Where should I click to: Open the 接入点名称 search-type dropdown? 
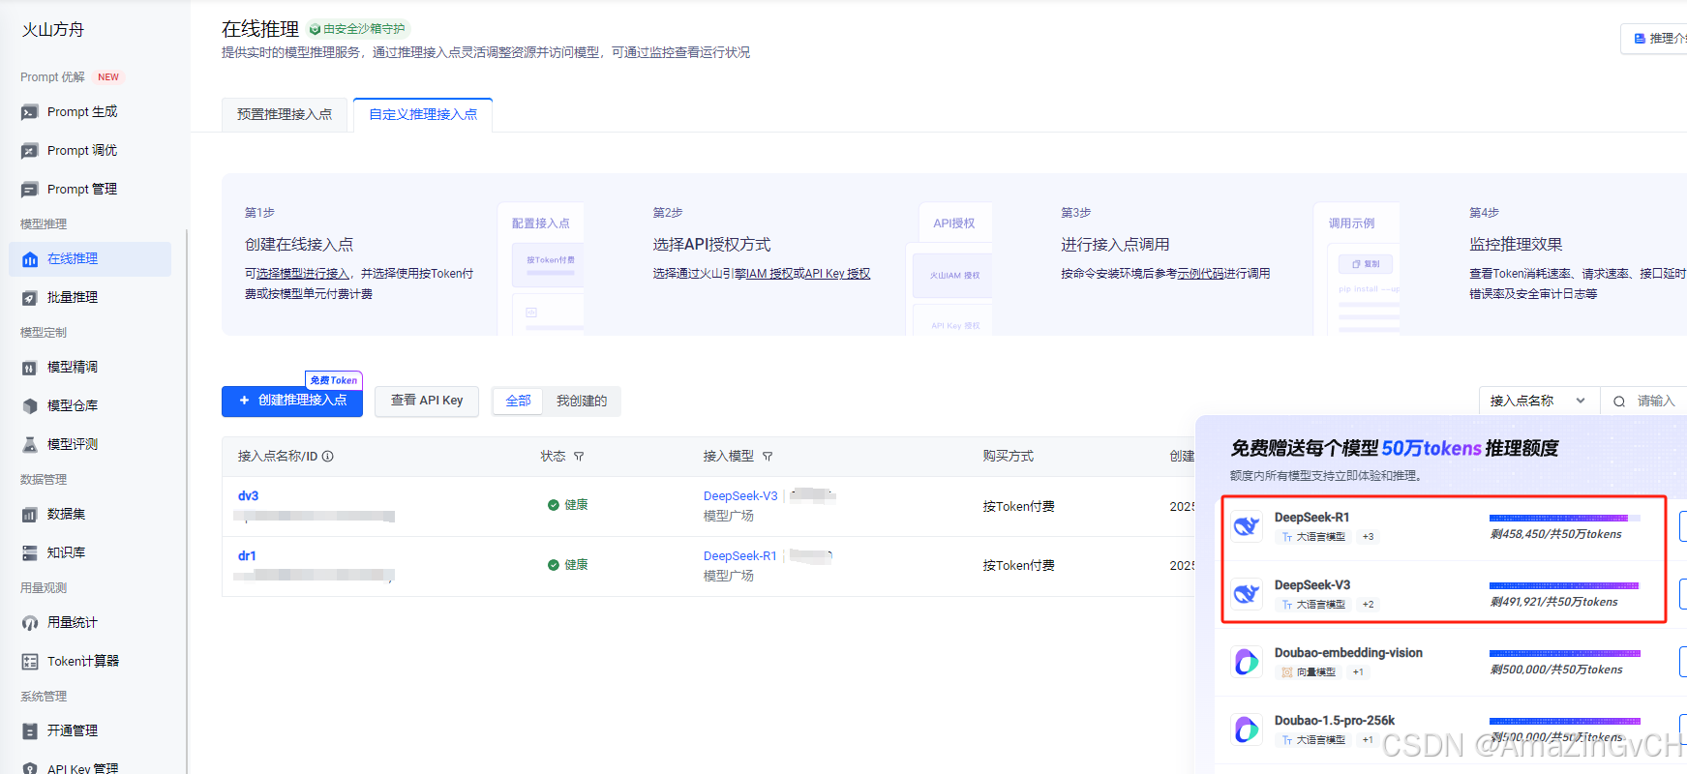(1539, 402)
